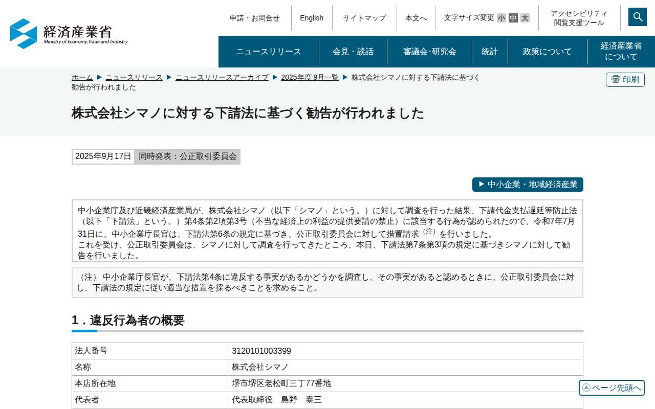Open the 経済産業省について menu

click(621, 52)
